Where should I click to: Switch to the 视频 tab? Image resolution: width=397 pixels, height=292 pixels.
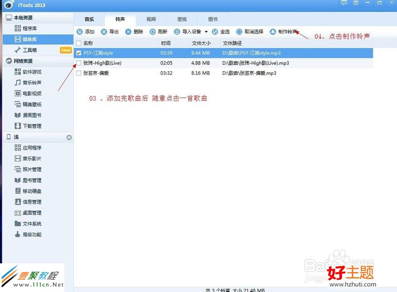coord(151,19)
